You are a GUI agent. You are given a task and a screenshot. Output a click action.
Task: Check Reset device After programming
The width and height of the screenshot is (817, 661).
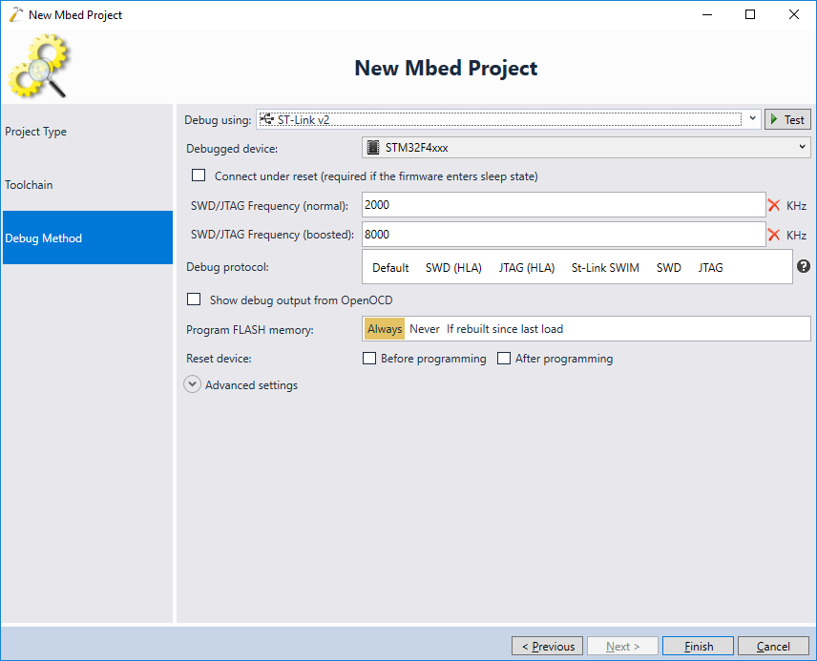tap(504, 359)
